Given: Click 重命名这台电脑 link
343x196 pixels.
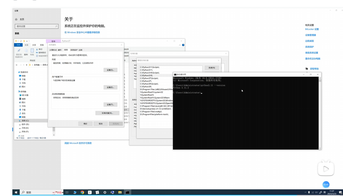Looking at the screenshot, I should (313, 59).
